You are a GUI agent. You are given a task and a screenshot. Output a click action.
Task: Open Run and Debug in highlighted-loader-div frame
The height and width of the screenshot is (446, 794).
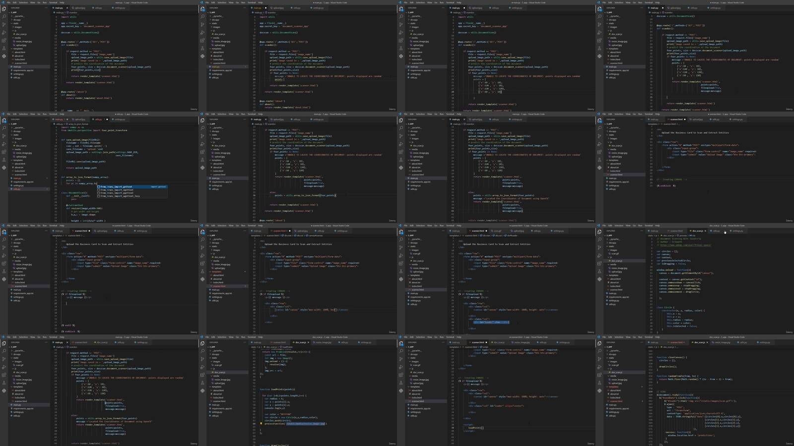tap(401, 255)
